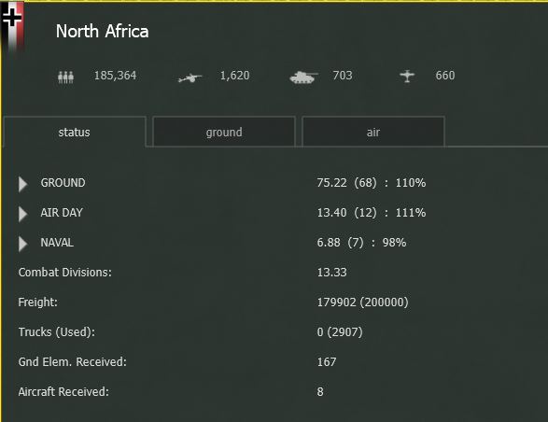Click the German cross flag icon
Viewport: 548px width, 422px height.
12,25
